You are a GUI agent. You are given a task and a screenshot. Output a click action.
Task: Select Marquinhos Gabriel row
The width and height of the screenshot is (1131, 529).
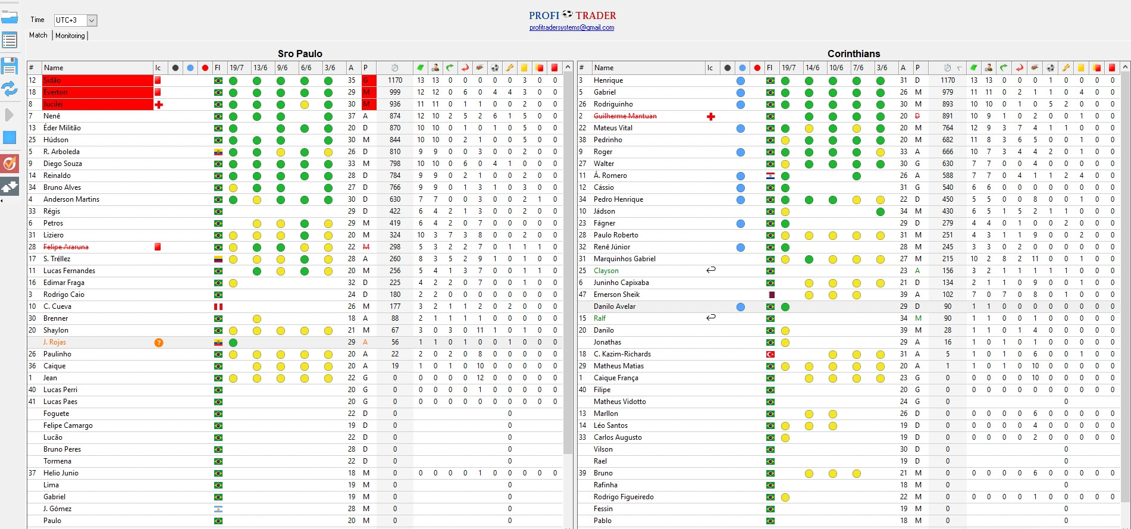click(848, 259)
